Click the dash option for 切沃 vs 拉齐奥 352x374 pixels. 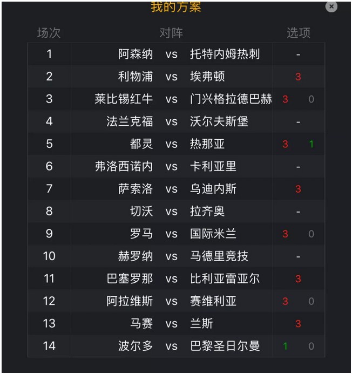[298, 212]
